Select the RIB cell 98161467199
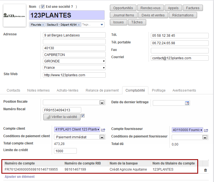 [75, 169]
